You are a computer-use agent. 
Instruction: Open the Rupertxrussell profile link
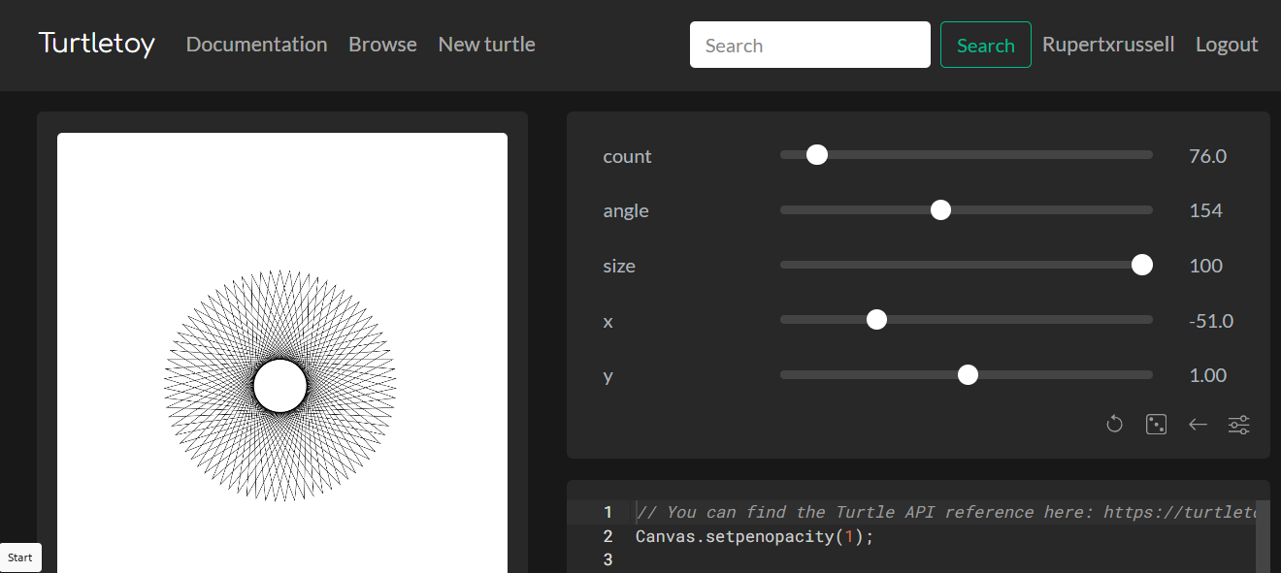pos(1108,45)
